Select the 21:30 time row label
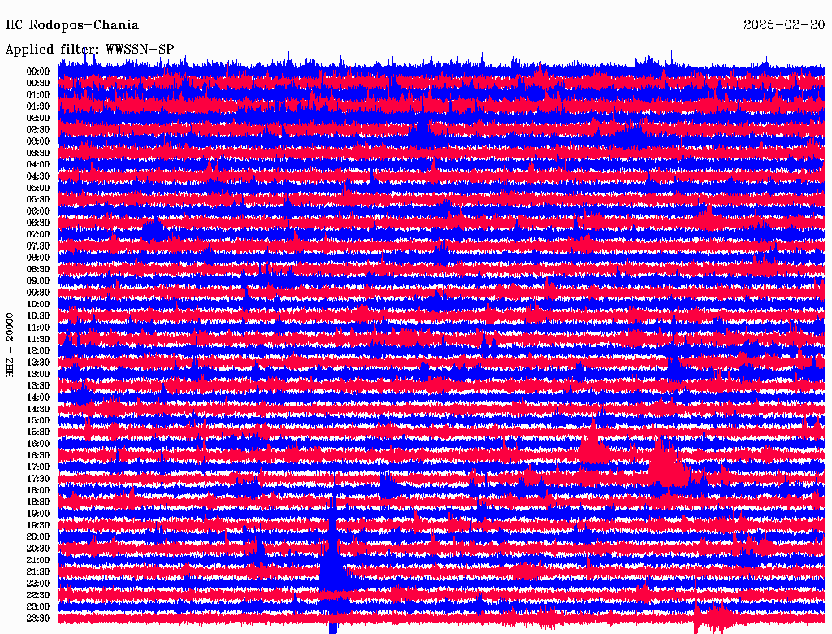 [38, 572]
